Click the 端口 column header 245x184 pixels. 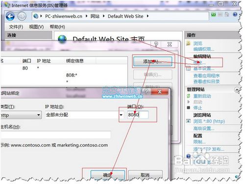pos(26,61)
